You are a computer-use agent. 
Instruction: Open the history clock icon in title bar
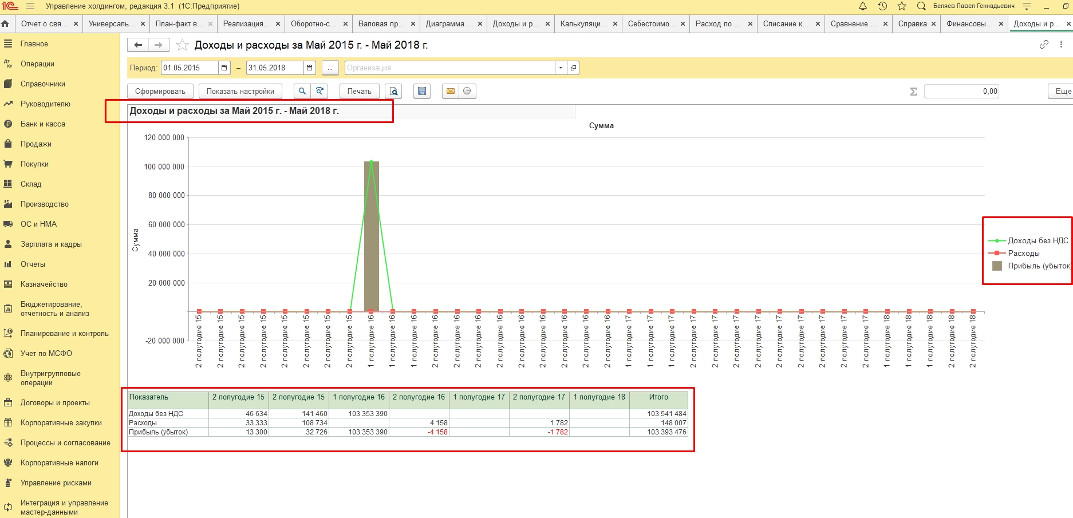pyautogui.click(x=882, y=6)
